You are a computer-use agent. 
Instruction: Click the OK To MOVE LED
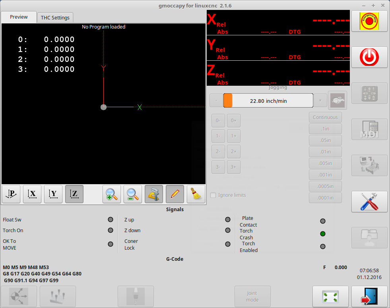pos(111,244)
